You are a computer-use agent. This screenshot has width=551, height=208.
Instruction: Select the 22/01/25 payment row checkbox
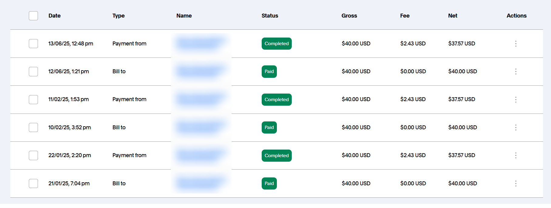click(33, 156)
